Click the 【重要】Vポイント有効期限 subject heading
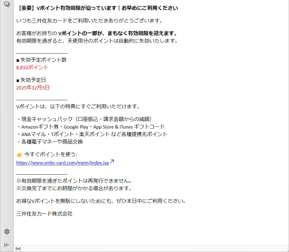The image size is (289, 252). (97, 8)
